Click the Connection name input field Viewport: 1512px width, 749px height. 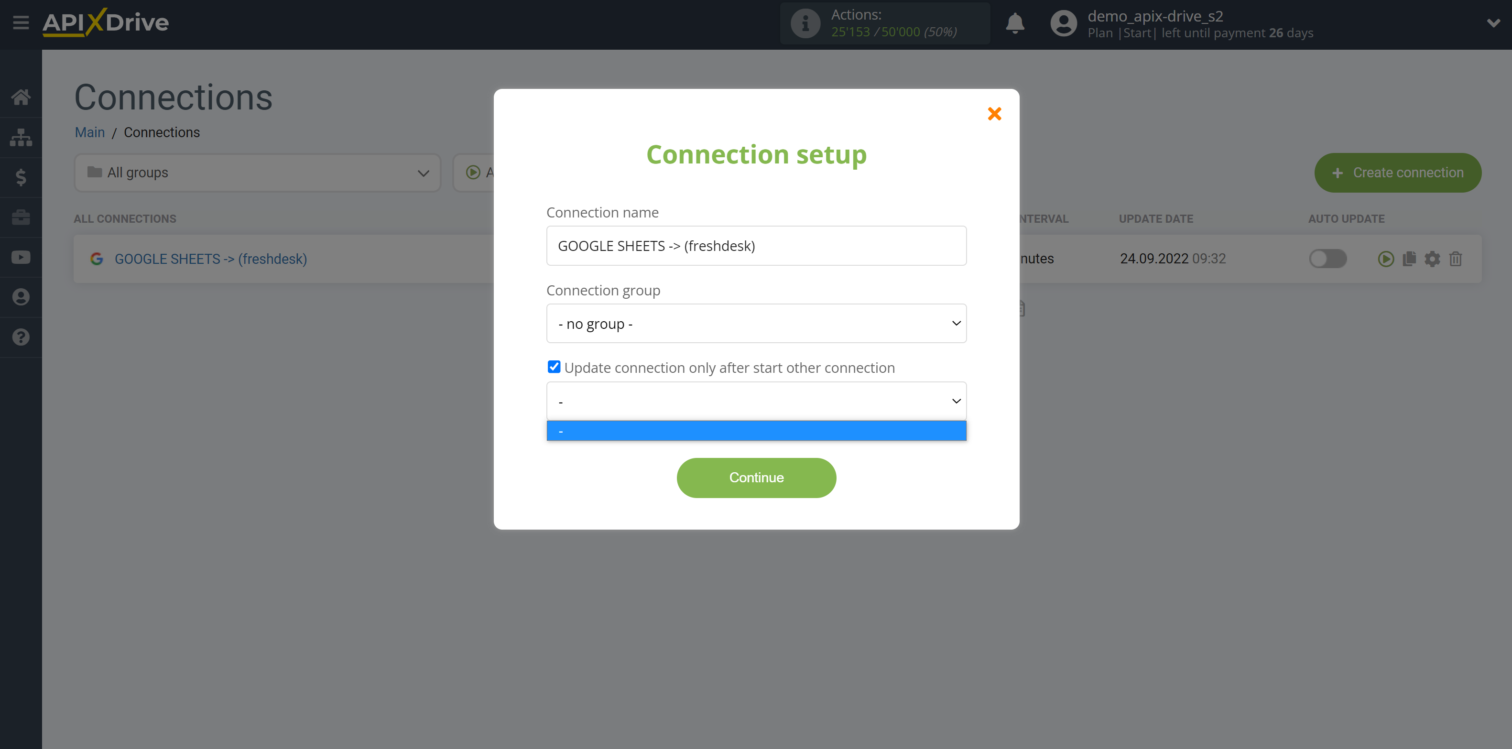pos(756,245)
